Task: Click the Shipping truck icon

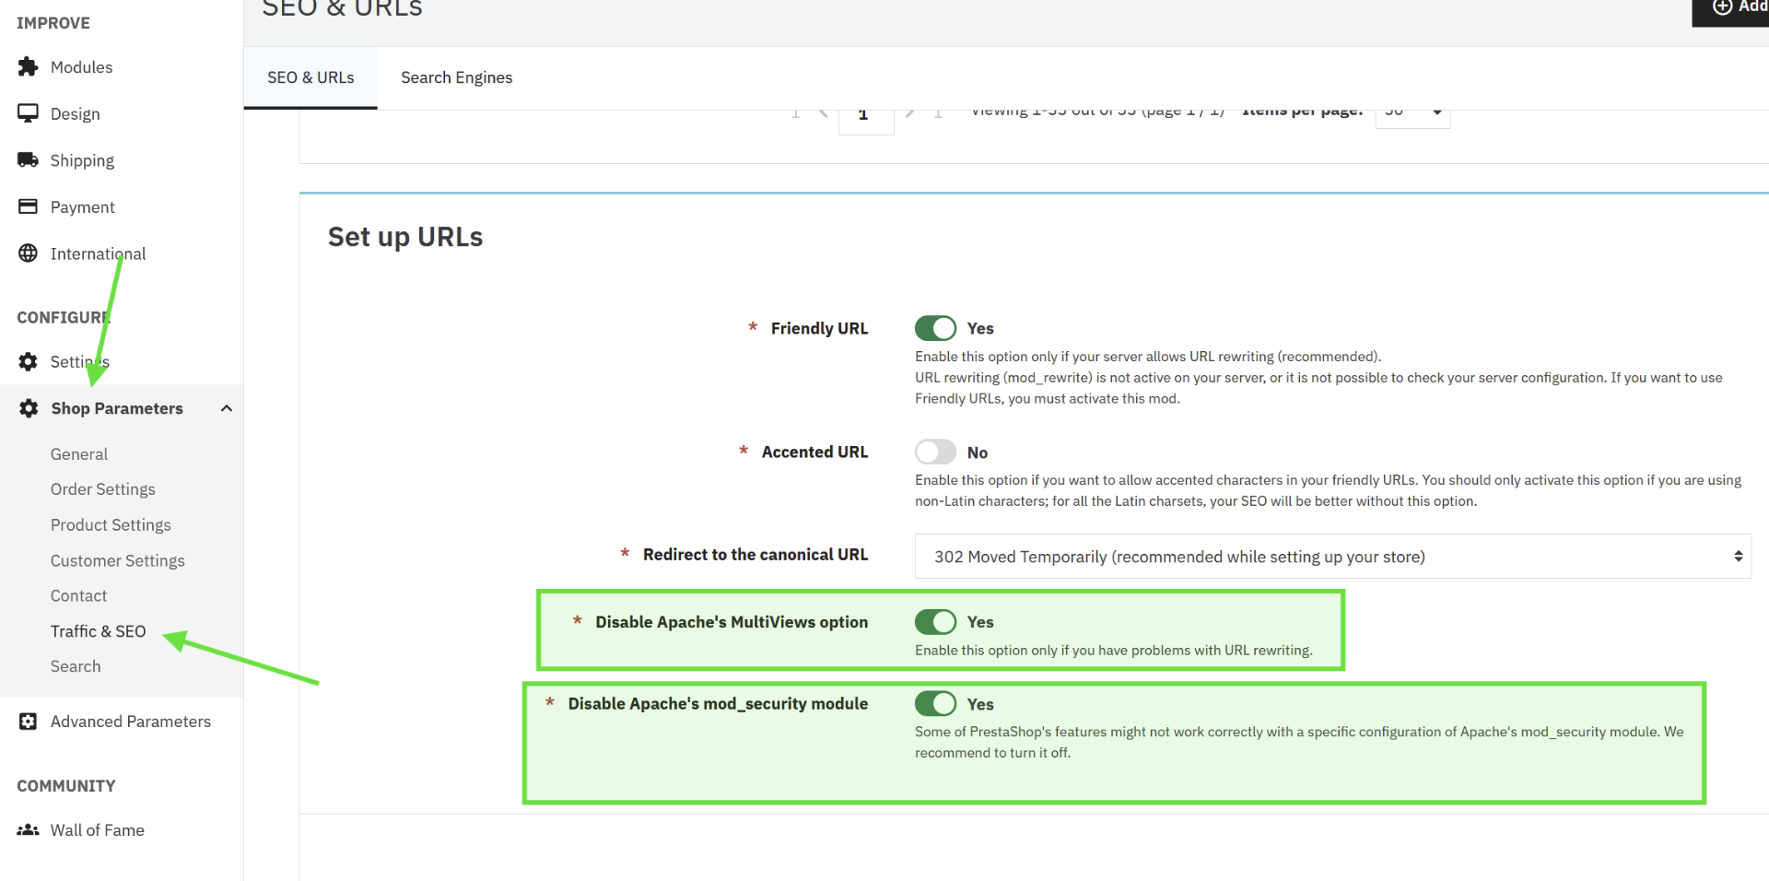Action: pos(28,159)
